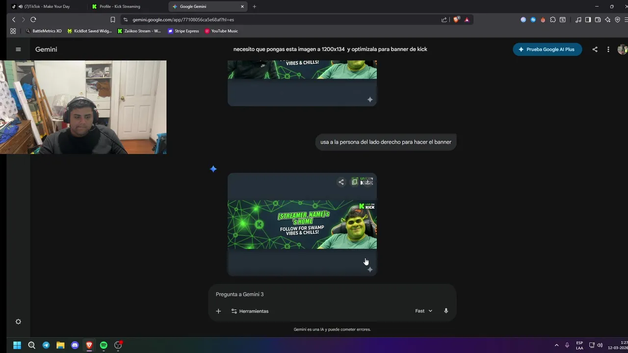
Task: Click the Gemini sparkle response icon
Action: click(x=213, y=169)
